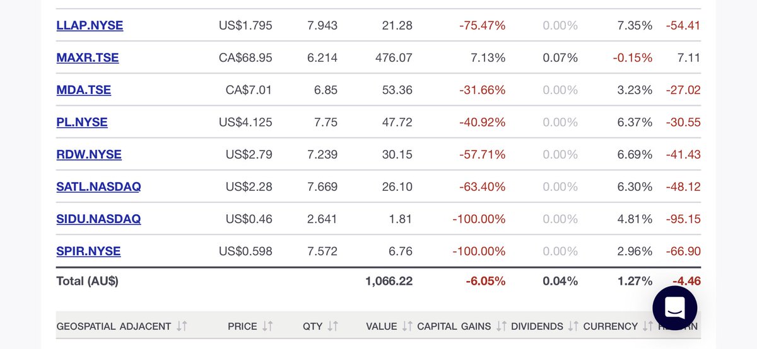
Task: Sort table by Qty arrows
Action: 332,326
